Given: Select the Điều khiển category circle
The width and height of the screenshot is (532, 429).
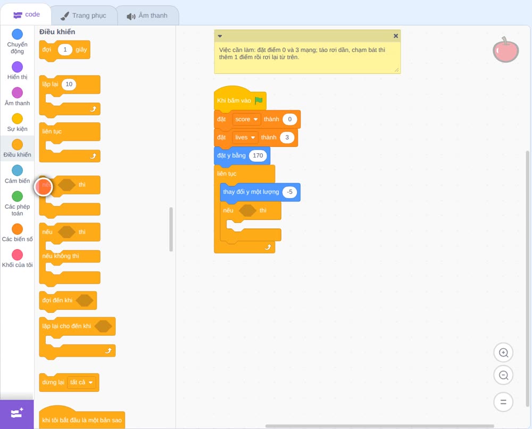Looking at the screenshot, I should point(18,145).
